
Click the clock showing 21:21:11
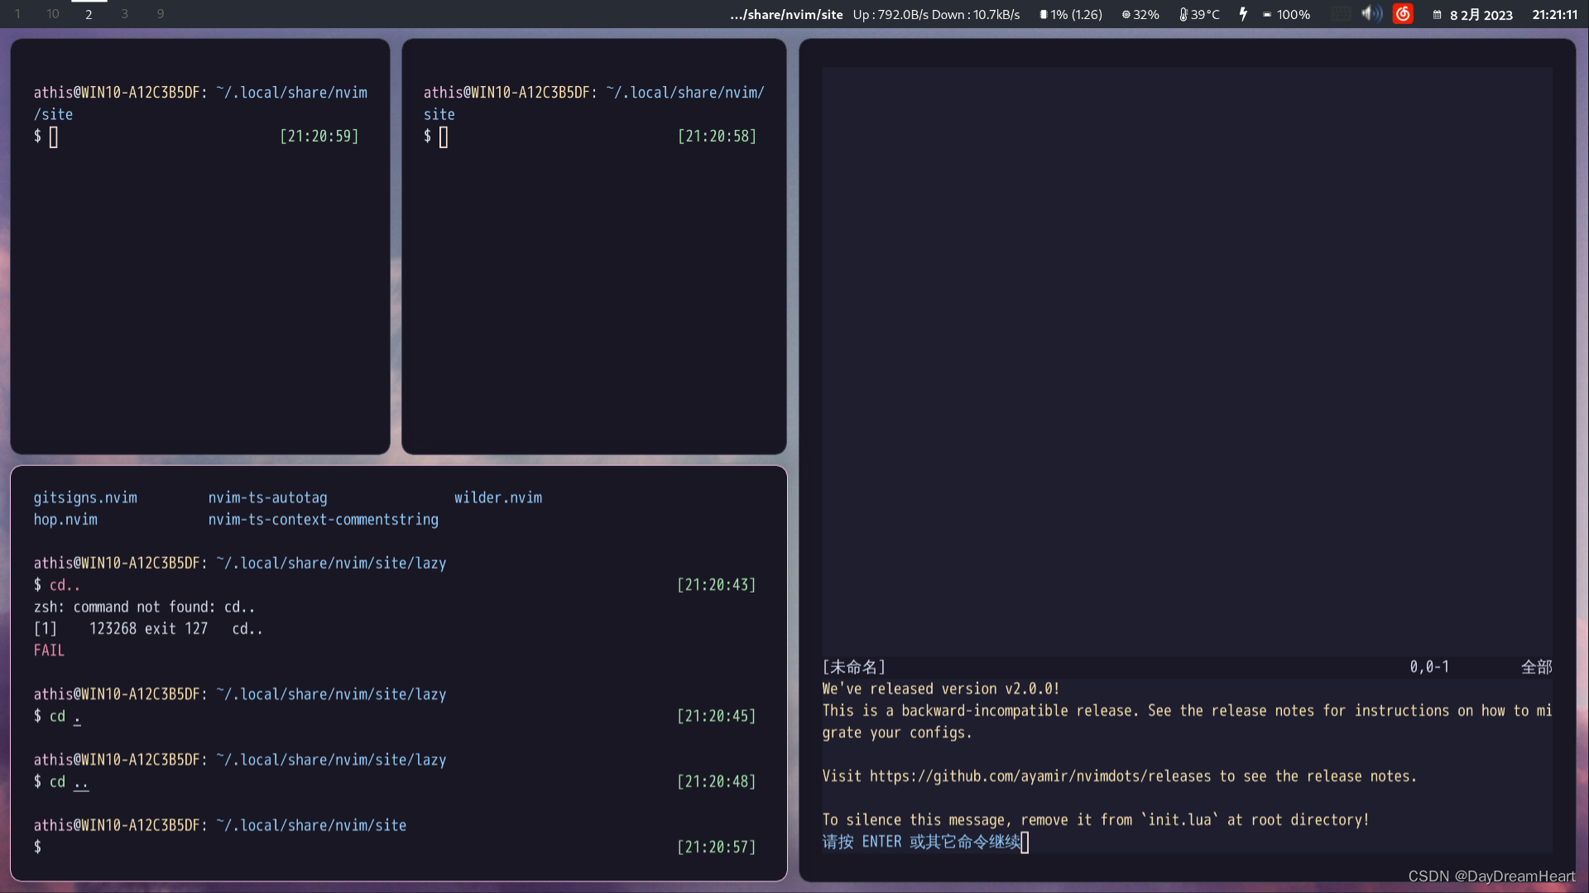pos(1554,15)
